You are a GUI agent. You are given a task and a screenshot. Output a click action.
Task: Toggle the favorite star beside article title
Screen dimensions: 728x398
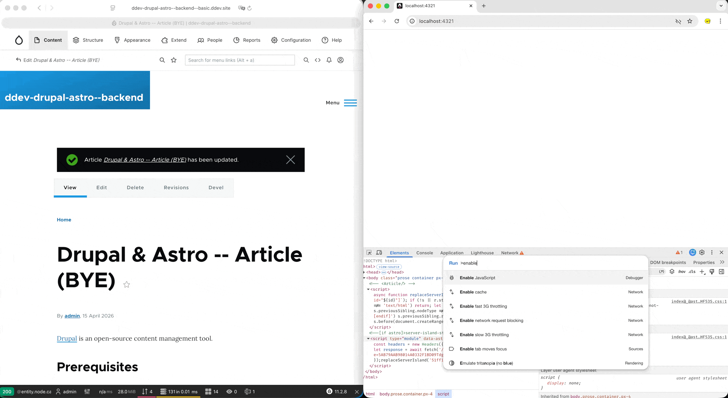127,285
